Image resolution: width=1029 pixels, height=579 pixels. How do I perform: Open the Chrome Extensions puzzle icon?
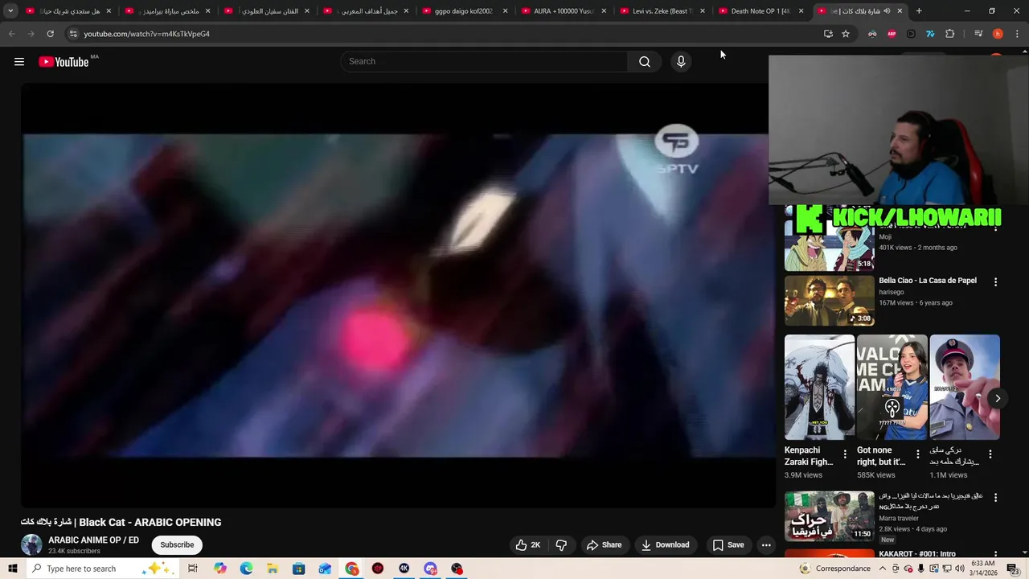click(949, 34)
